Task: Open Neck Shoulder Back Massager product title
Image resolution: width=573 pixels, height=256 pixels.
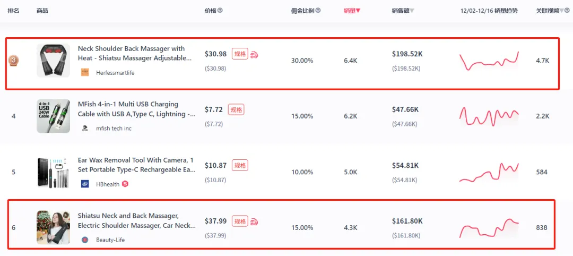Action: pos(134,54)
